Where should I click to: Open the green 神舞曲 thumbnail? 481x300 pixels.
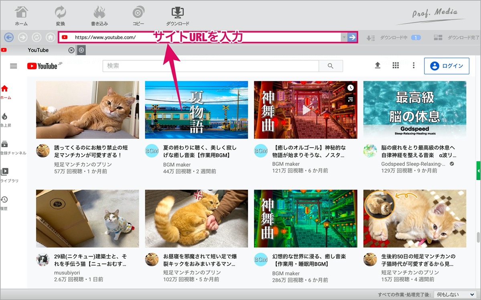coord(305,219)
